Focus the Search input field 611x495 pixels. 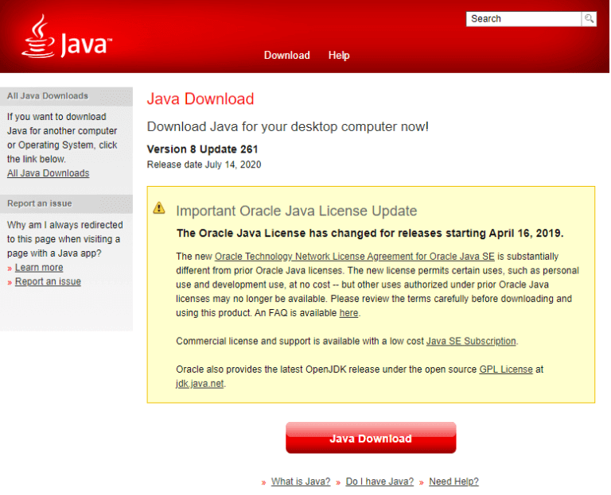tap(523, 19)
